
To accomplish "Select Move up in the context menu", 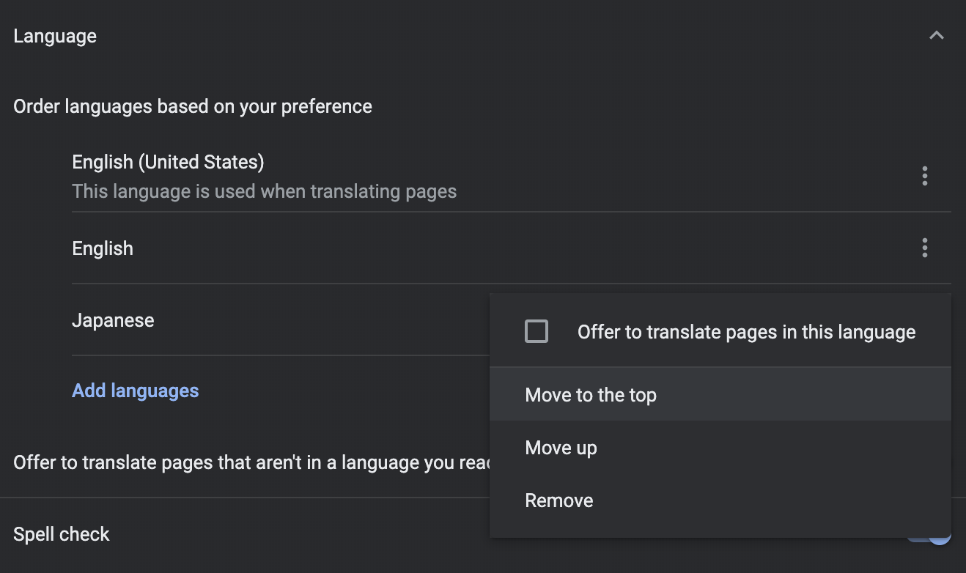I will [561, 448].
